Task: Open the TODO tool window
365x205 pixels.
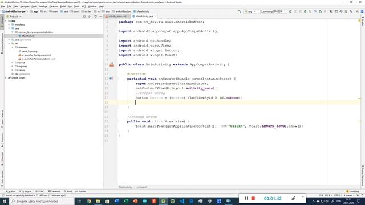Action: [40, 191]
